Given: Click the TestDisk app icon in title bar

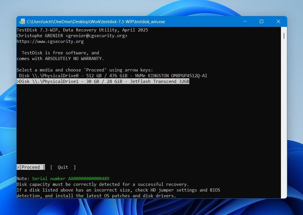Looking at the screenshot, I should tap(22, 21).
